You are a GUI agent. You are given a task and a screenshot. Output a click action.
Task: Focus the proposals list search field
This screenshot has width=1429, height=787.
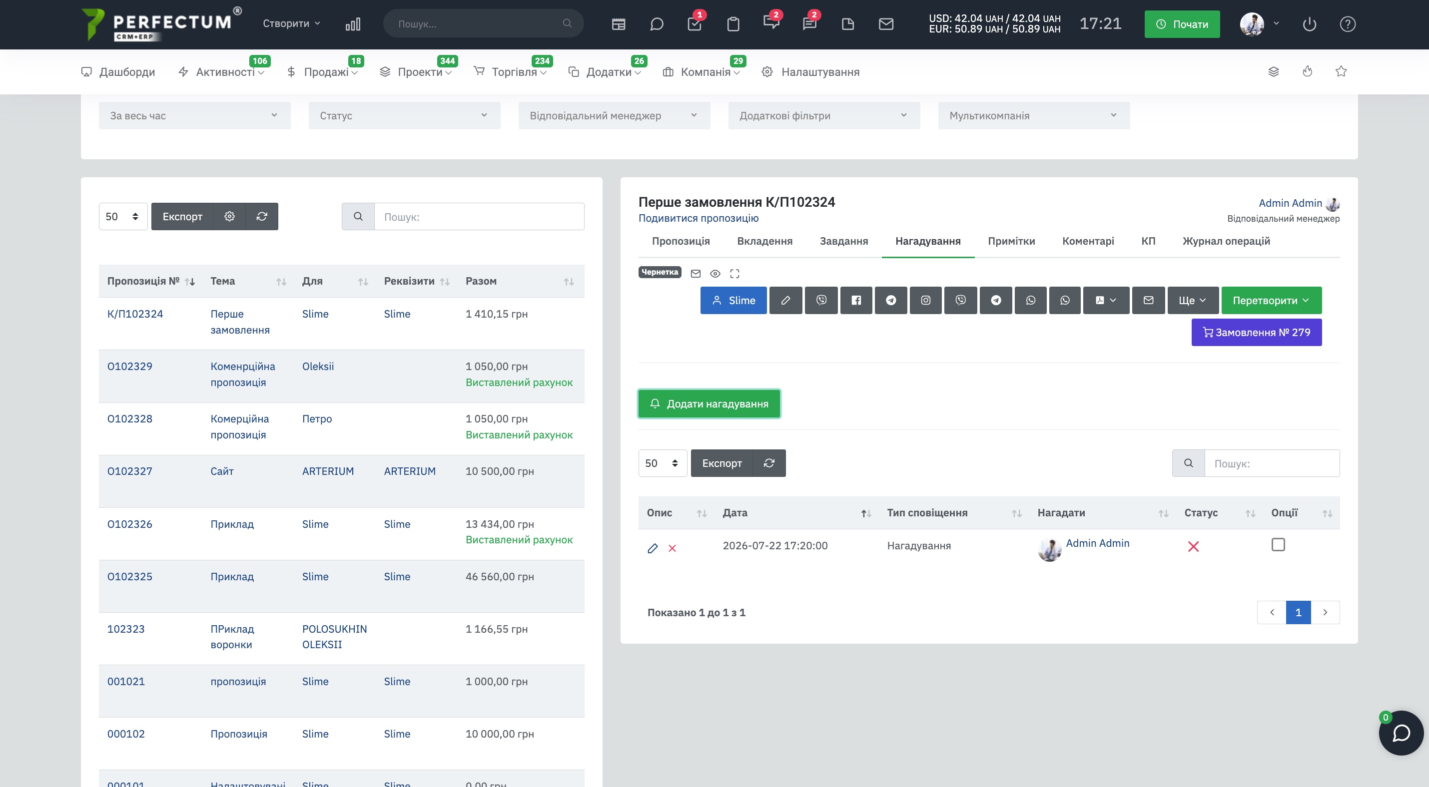click(x=479, y=217)
